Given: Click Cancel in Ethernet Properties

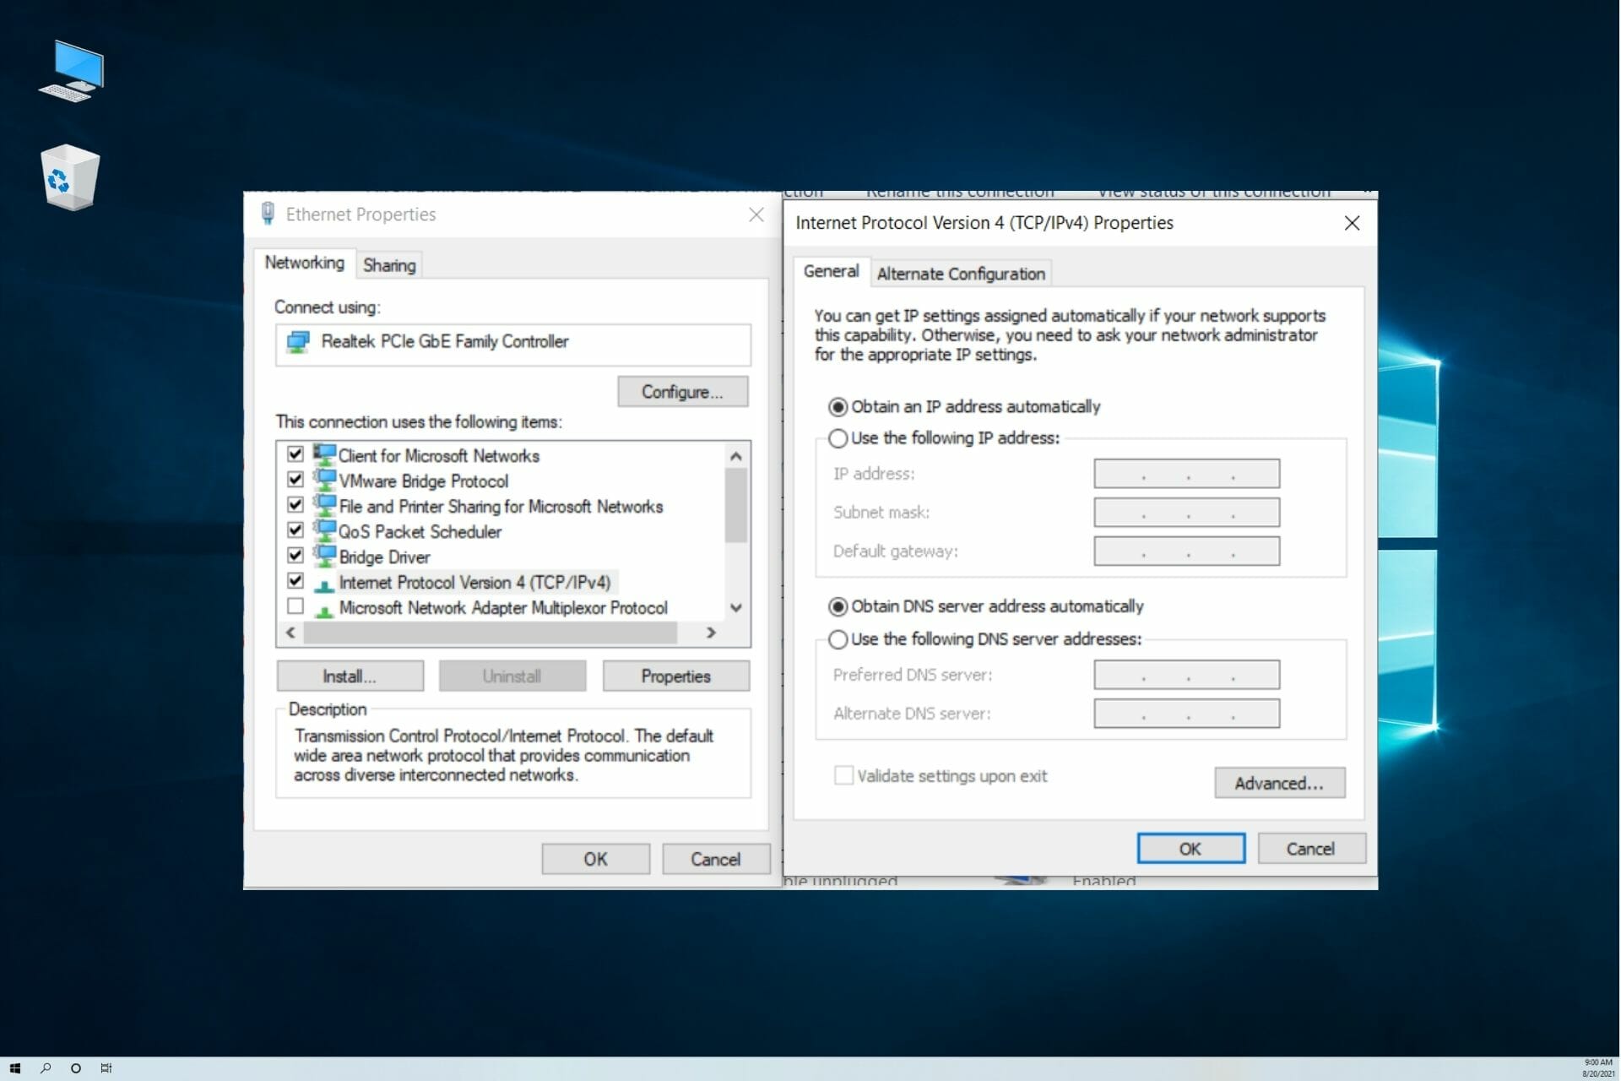Looking at the screenshot, I should [x=716, y=859].
